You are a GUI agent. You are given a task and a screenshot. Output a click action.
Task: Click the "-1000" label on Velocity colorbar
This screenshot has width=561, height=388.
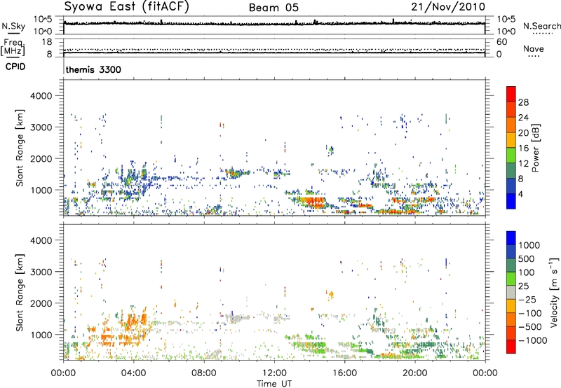[532, 340]
